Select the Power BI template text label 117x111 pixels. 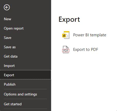pos(90,35)
